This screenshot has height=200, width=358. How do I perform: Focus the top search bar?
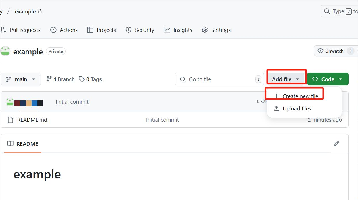339,11
